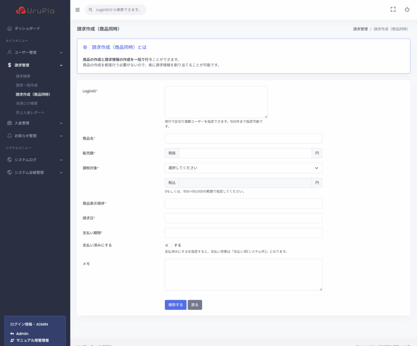
Task: Enable the 支払い済みにする switch
Action: pyautogui.click(x=168, y=245)
